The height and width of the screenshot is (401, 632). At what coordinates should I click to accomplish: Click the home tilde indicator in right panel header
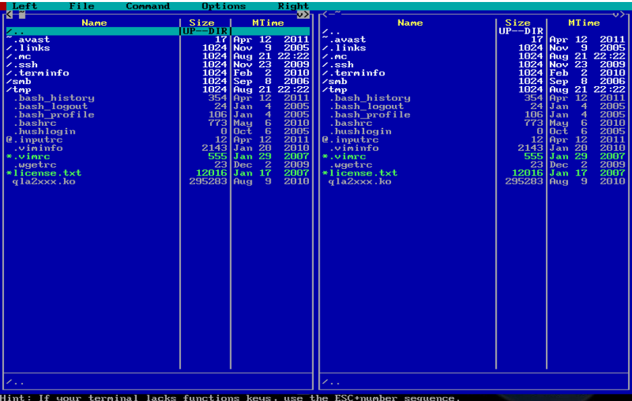click(x=337, y=13)
